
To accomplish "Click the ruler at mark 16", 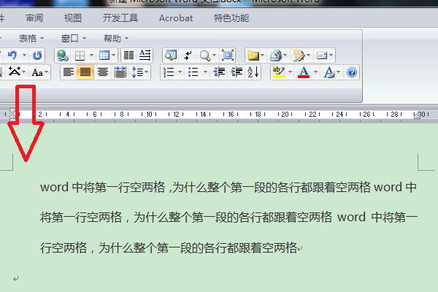I will 231,115.
